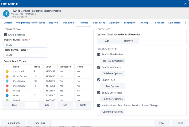Click the Plan Review Options button
The width and height of the screenshot is (189, 127).
113,61
